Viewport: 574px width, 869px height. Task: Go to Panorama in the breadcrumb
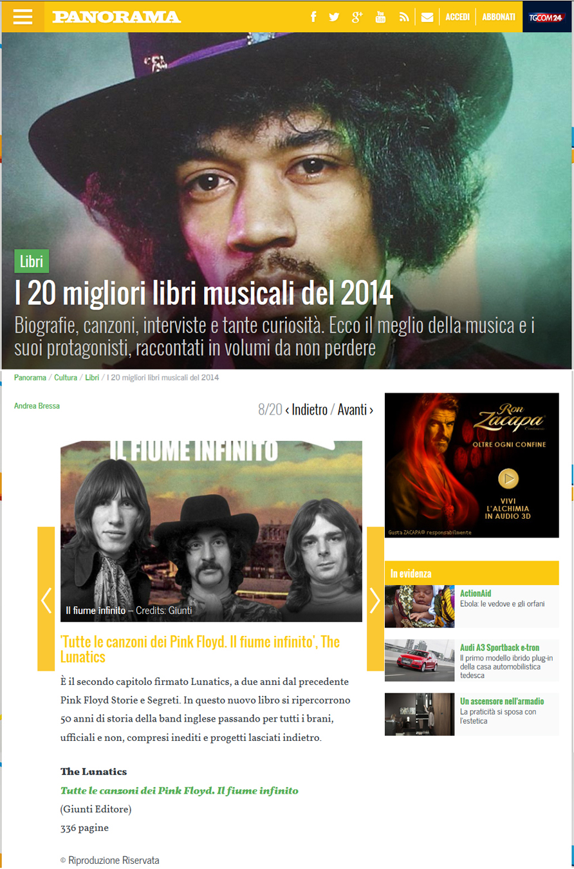click(30, 378)
